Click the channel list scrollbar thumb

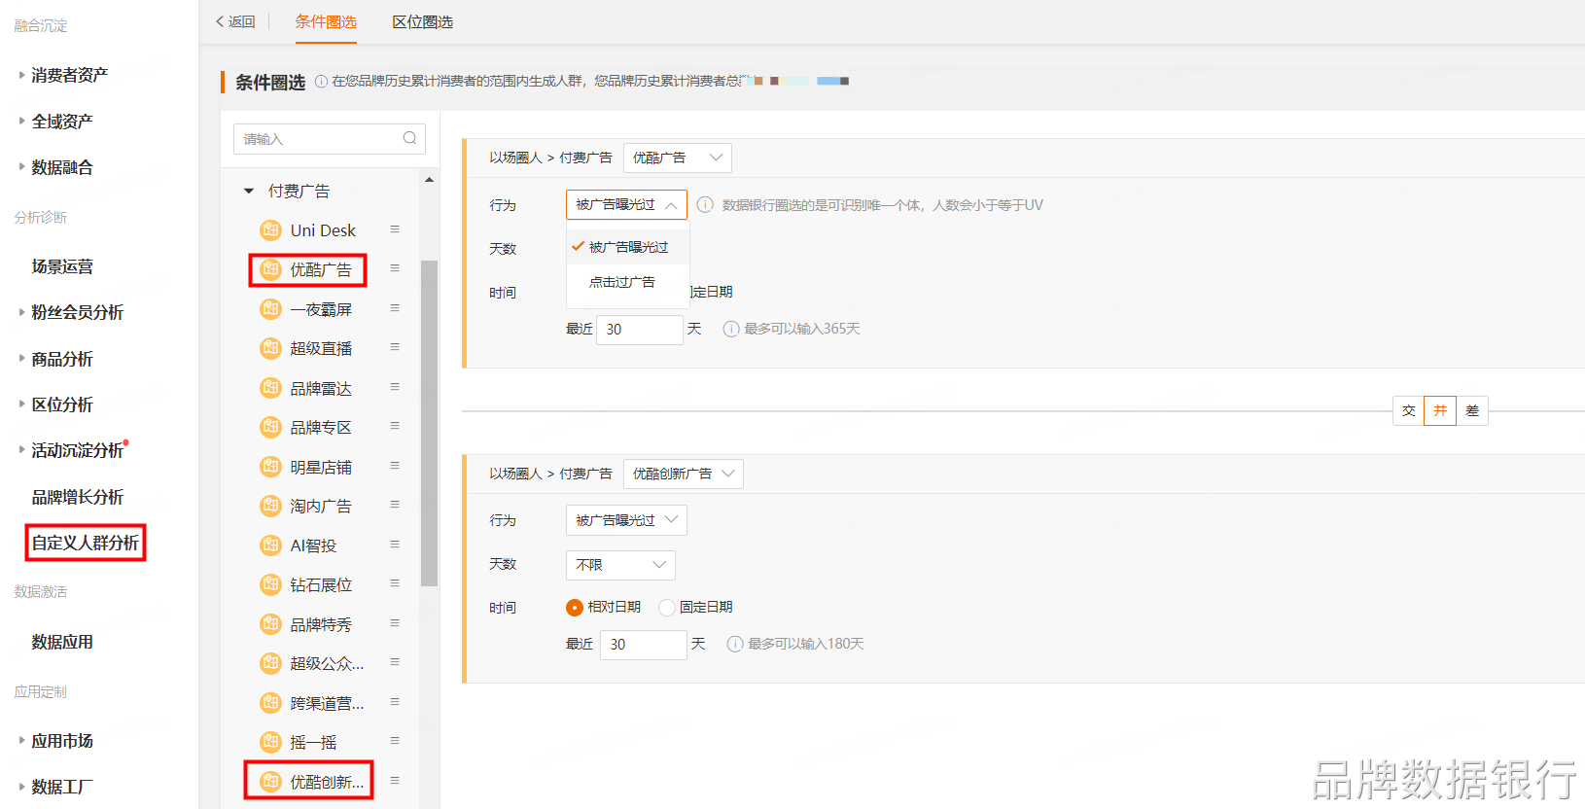point(429,423)
